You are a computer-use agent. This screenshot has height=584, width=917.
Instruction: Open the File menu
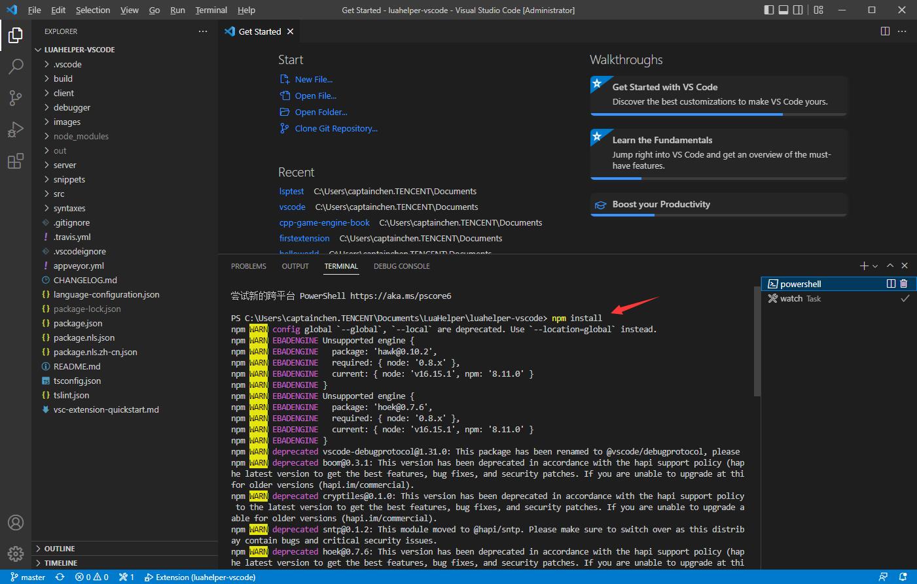pyautogui.click(x=35, y=10)
